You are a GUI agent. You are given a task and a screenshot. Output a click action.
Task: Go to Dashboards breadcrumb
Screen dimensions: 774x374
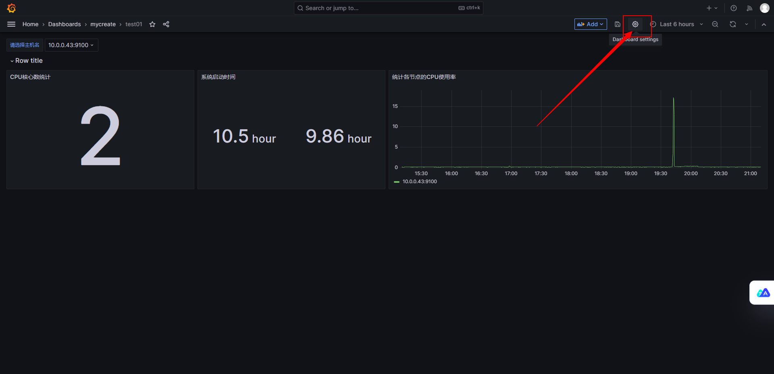(x=64, y=24)
